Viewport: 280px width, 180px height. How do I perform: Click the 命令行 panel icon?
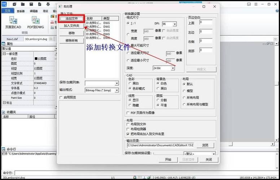pos(4,149)
